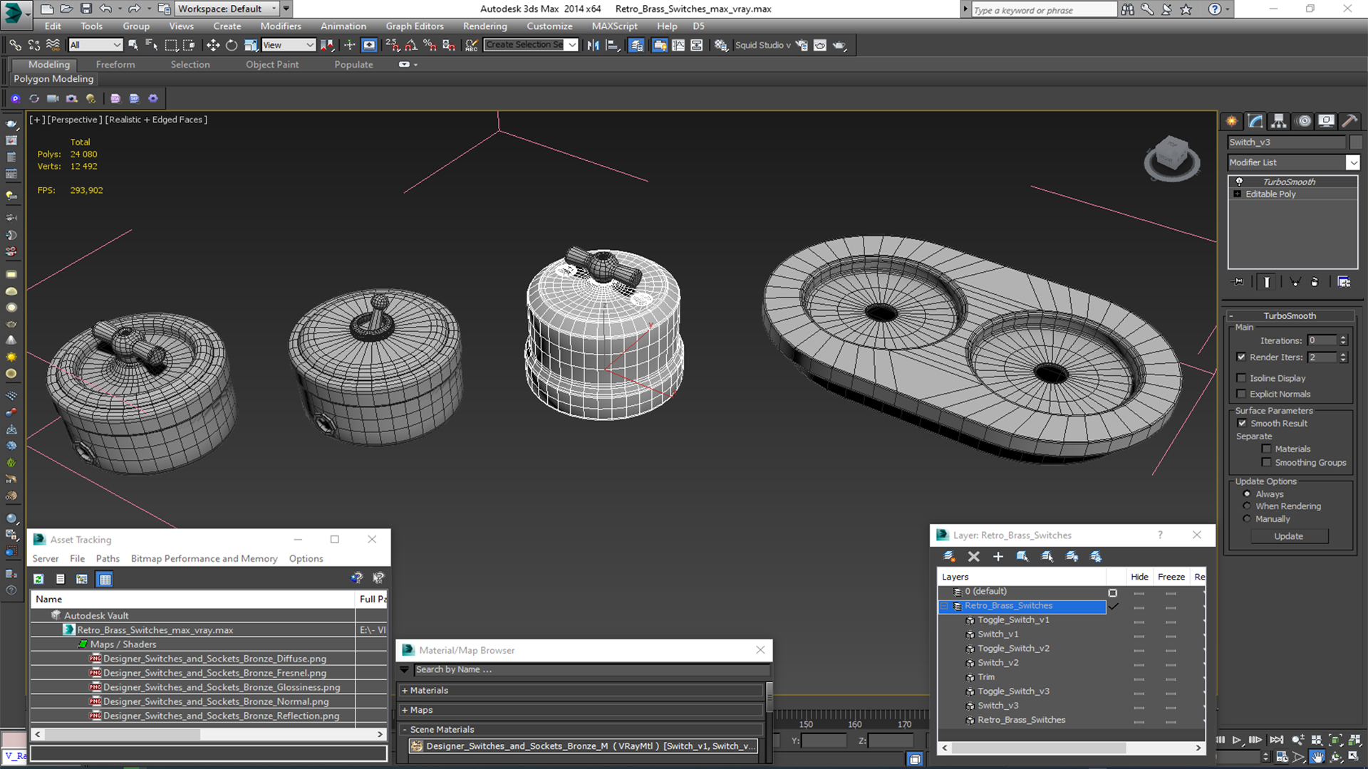The height and width of the screenshot is (769, 1368).
Task: Click Polygon Modeling panel button
Action: pyautogui.click(x=53, y=79)
